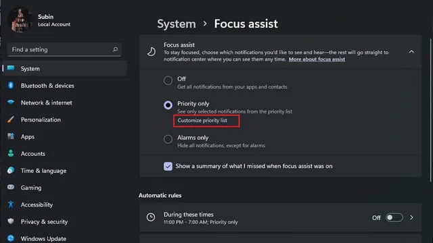Click the Accessibility figure icon

pos(11,205)
